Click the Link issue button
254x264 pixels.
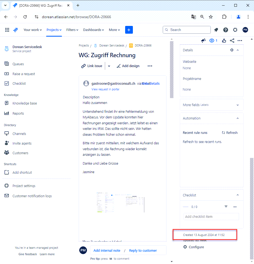[92, 66]
